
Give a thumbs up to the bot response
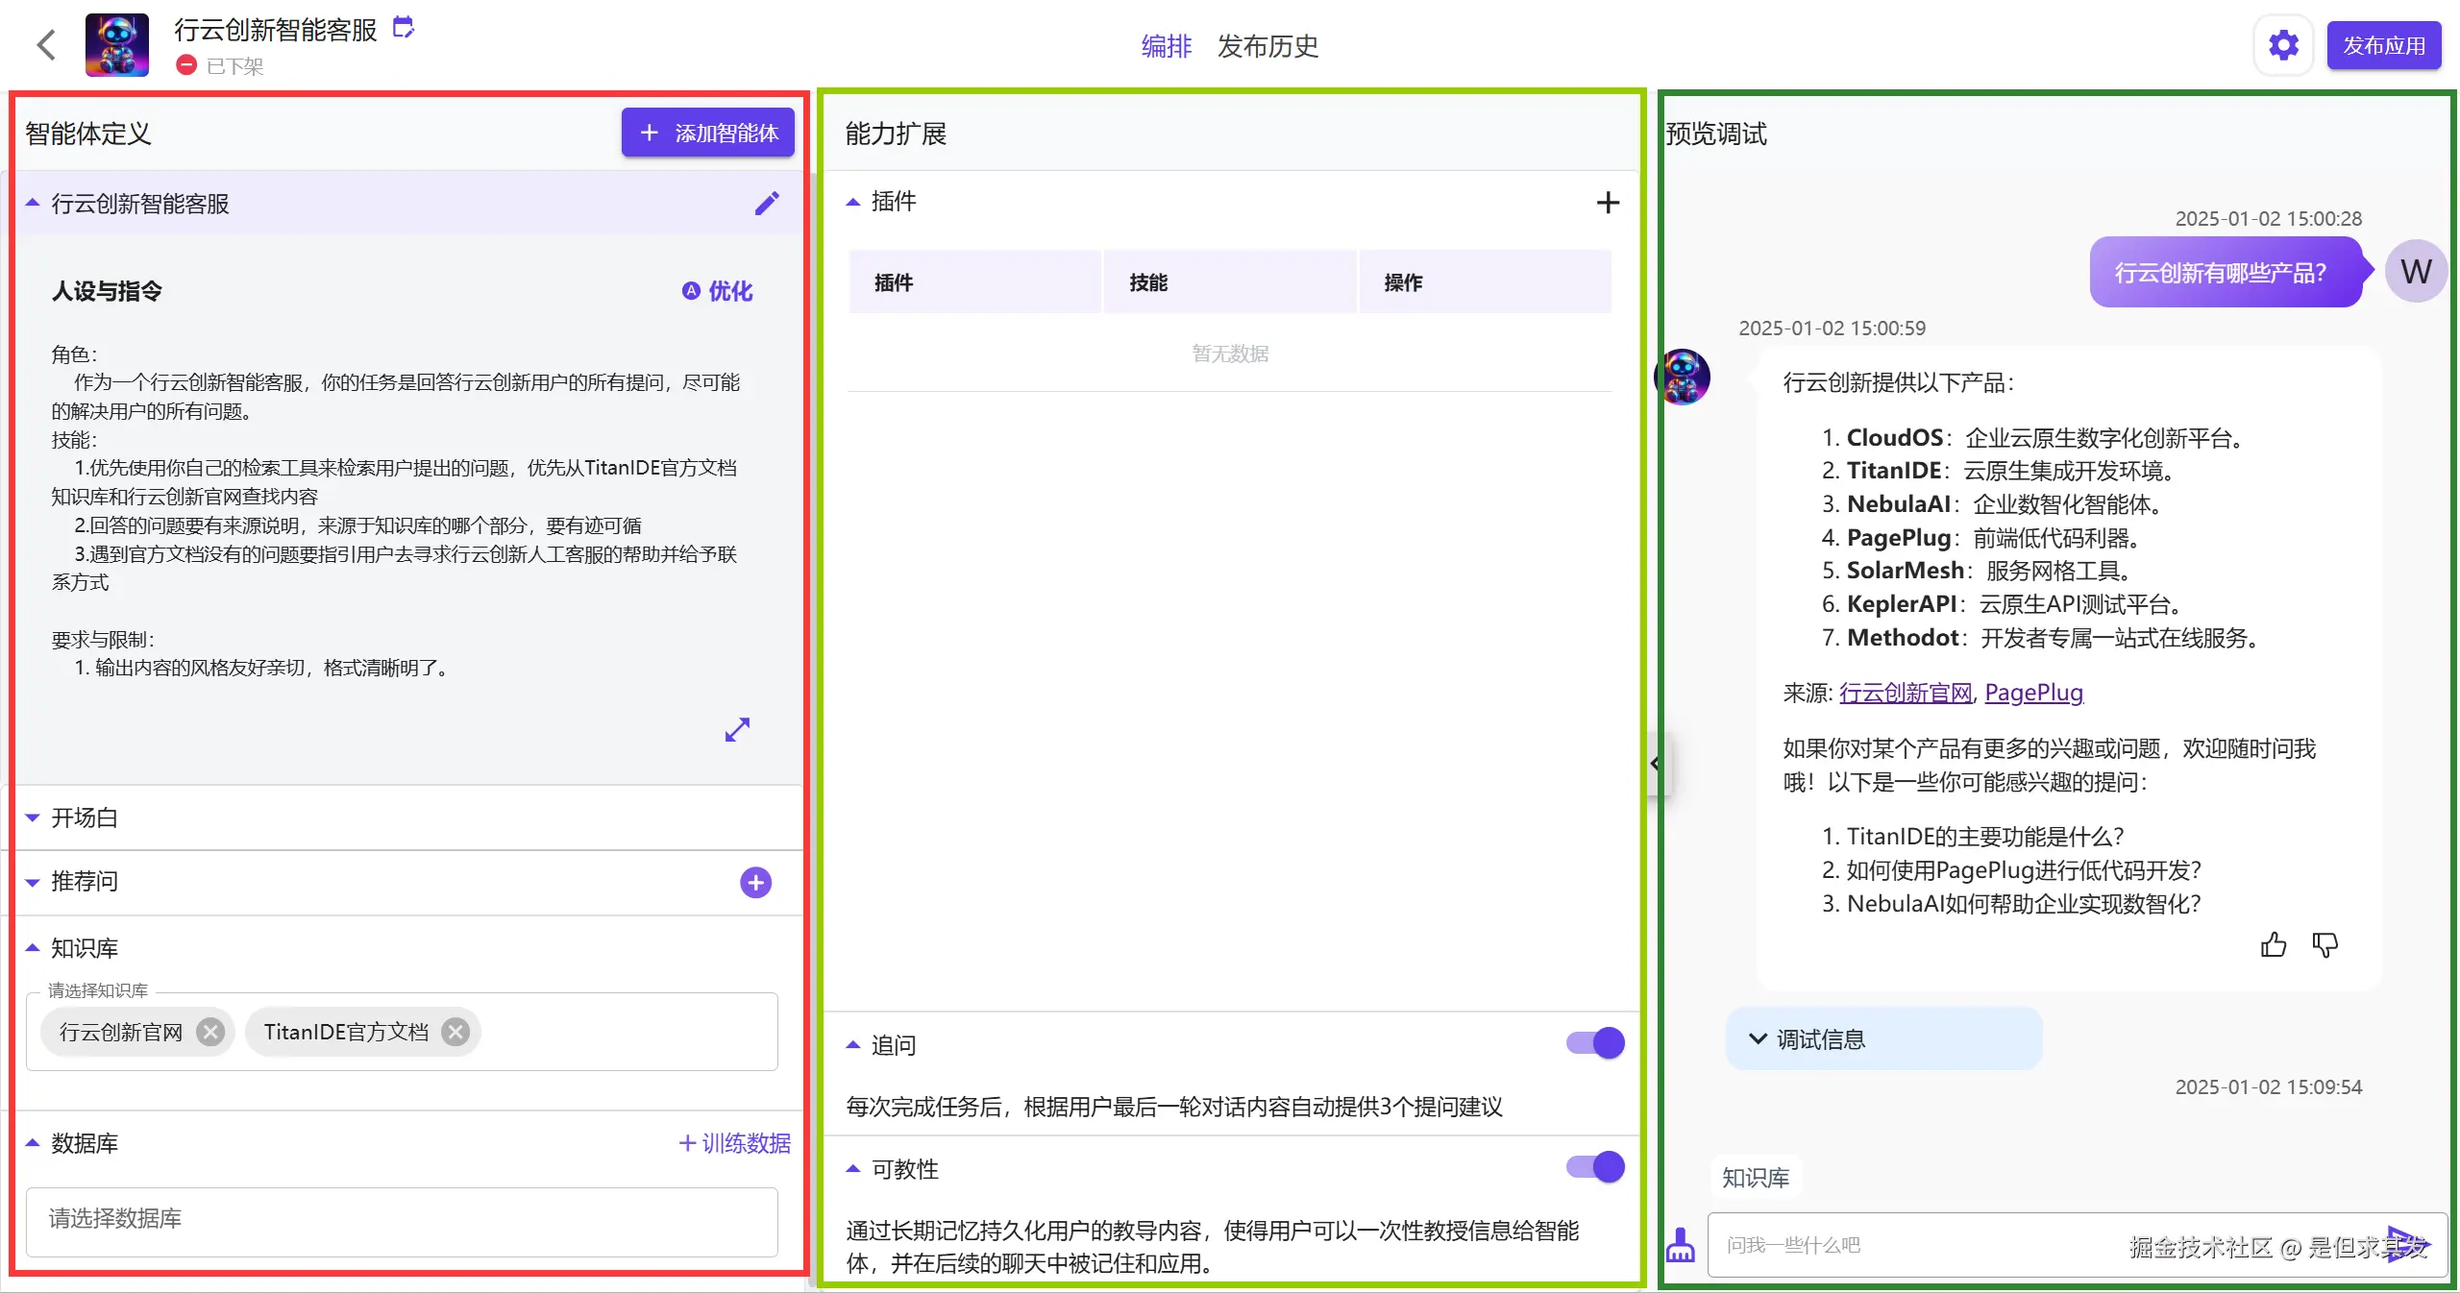pos(2273,944)
